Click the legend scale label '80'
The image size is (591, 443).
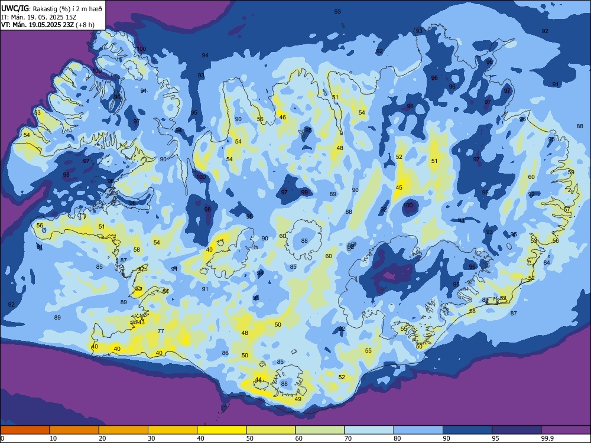click(x=397, y=438)
